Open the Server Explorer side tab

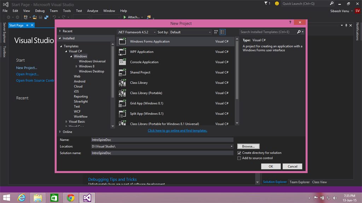coord(4,32)
